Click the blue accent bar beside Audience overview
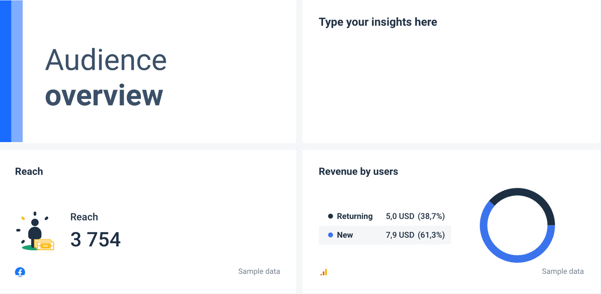The width and height of the screenshot is (601, 294). coord(12,71)
